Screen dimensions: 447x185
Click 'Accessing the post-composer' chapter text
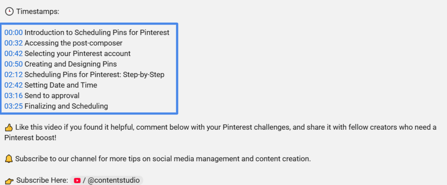(73, 43)
